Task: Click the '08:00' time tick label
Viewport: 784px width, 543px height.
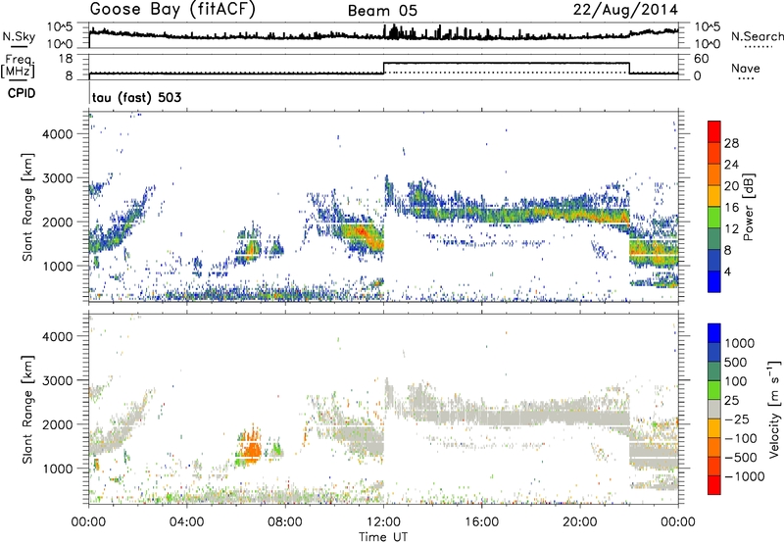Action: coord(285,522)
